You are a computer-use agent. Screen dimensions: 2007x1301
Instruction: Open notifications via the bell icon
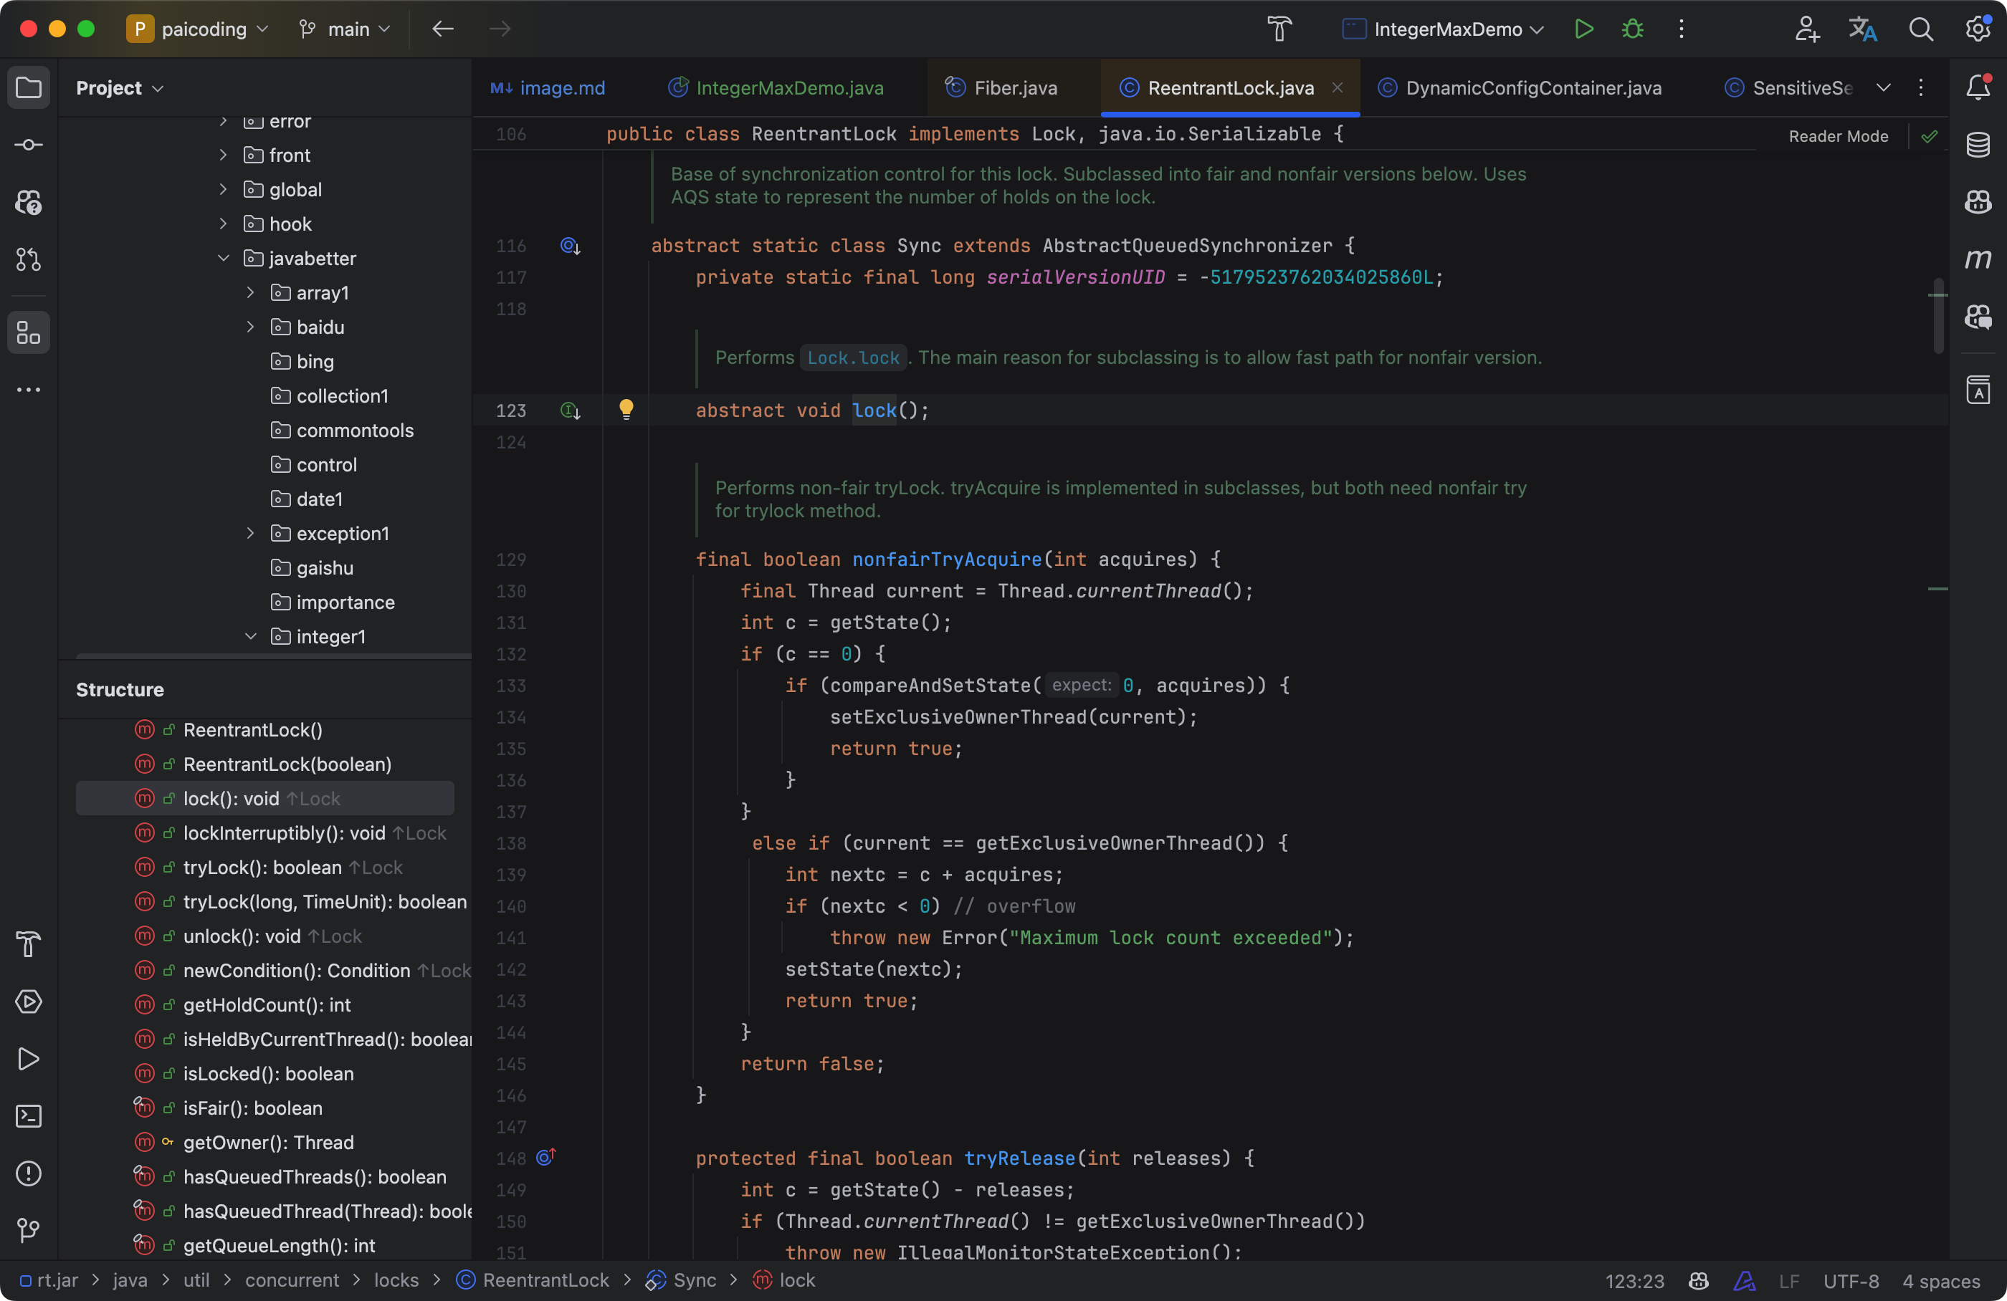[1978, 87]
